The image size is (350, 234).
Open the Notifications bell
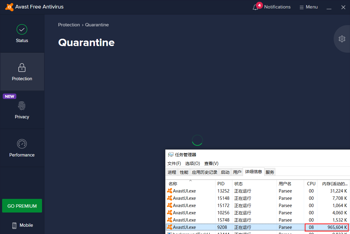point(272,7)
